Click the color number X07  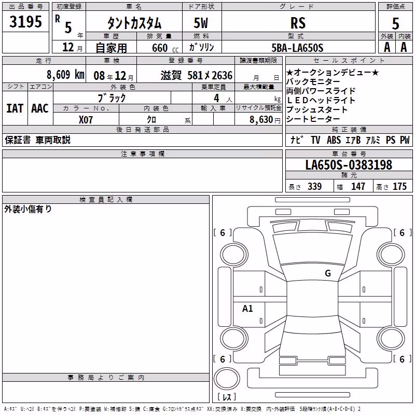click(x=86, y=120)
